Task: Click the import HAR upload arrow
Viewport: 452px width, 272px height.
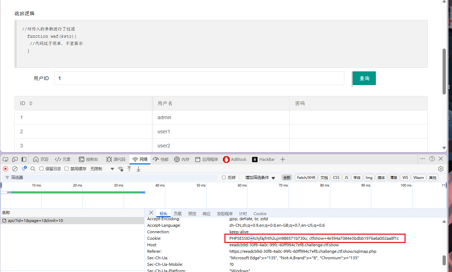Action: 129,169
